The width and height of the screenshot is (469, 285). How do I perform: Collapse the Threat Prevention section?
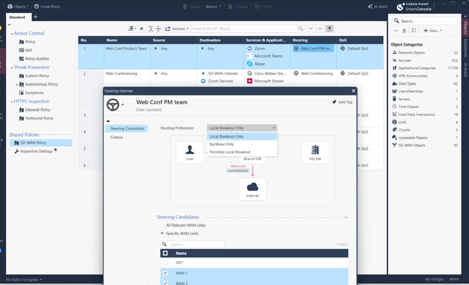pyautogui.click(x=12, y=68)
